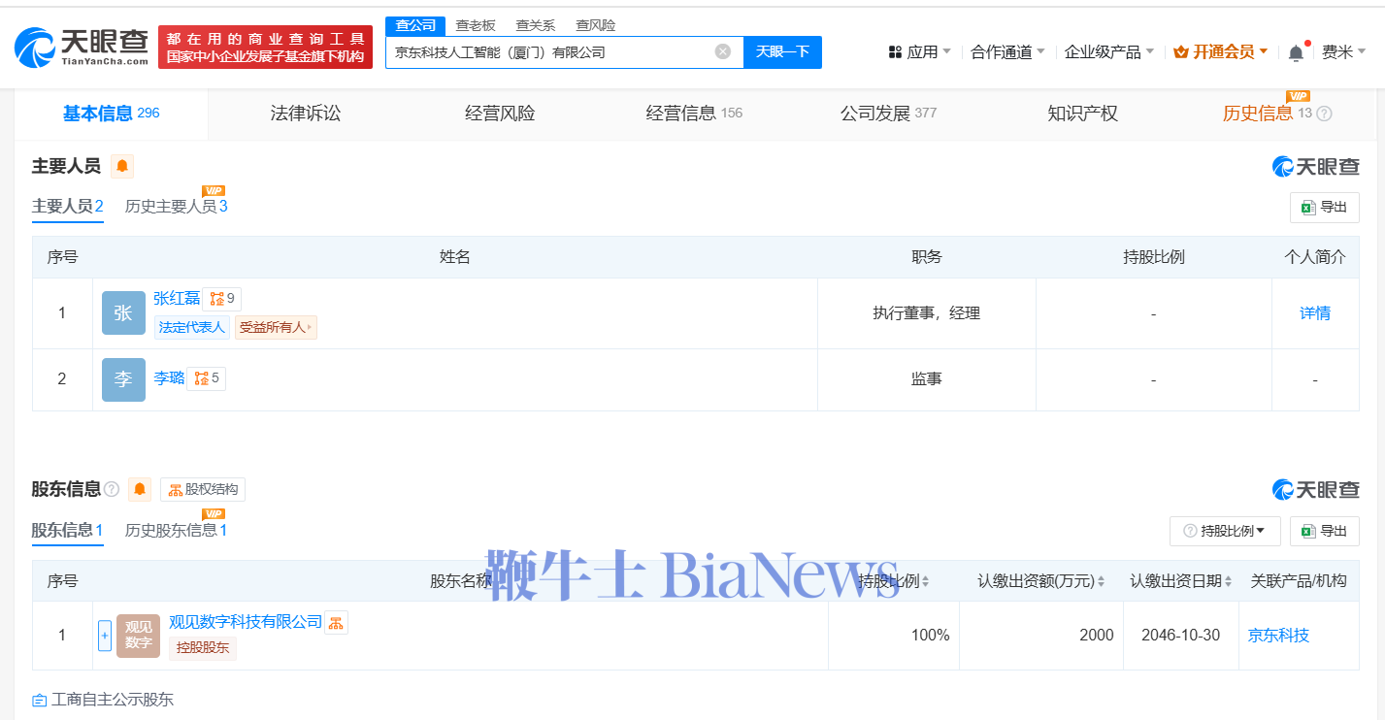Export the 股东信息 table via 导出

1325,531
